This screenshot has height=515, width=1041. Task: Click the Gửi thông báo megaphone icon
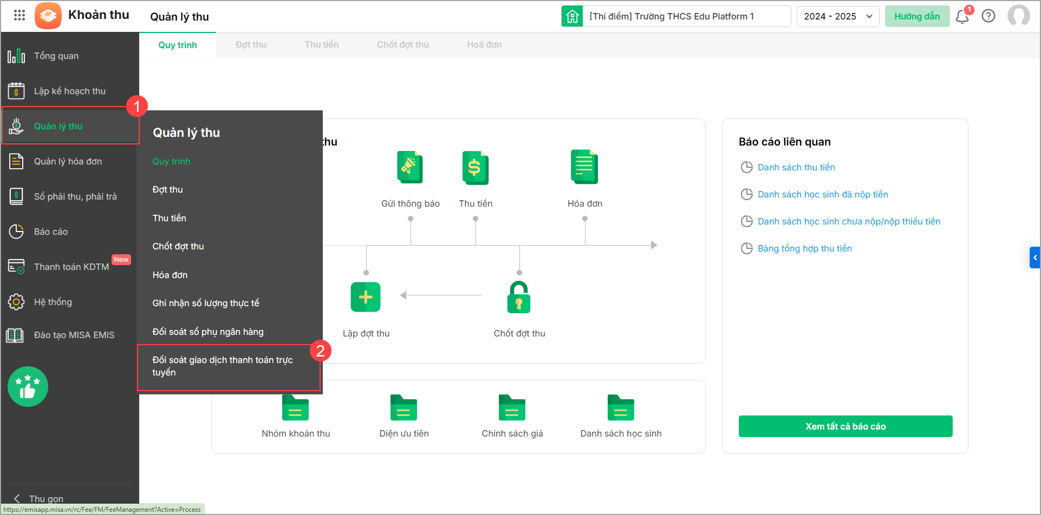[410, 167]
